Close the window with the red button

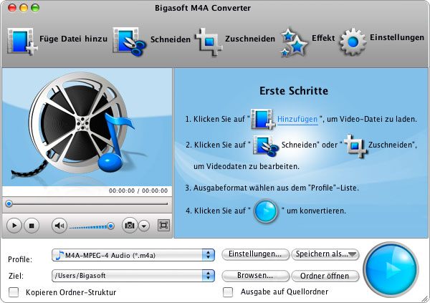point(12,8)
